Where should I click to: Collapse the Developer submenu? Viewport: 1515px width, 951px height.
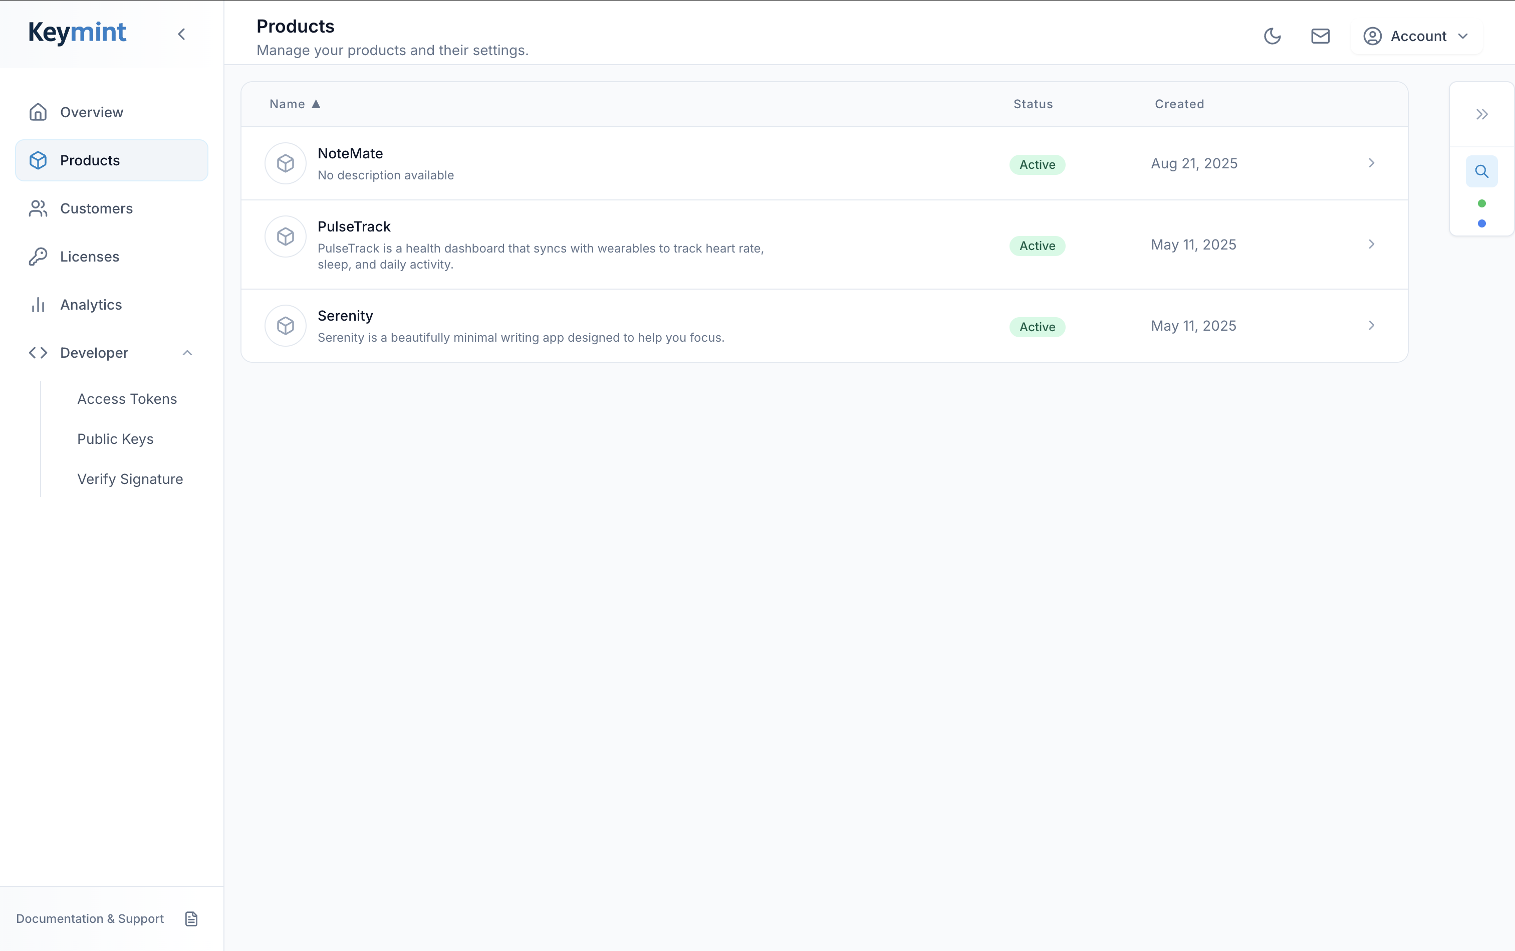(187, 353)
